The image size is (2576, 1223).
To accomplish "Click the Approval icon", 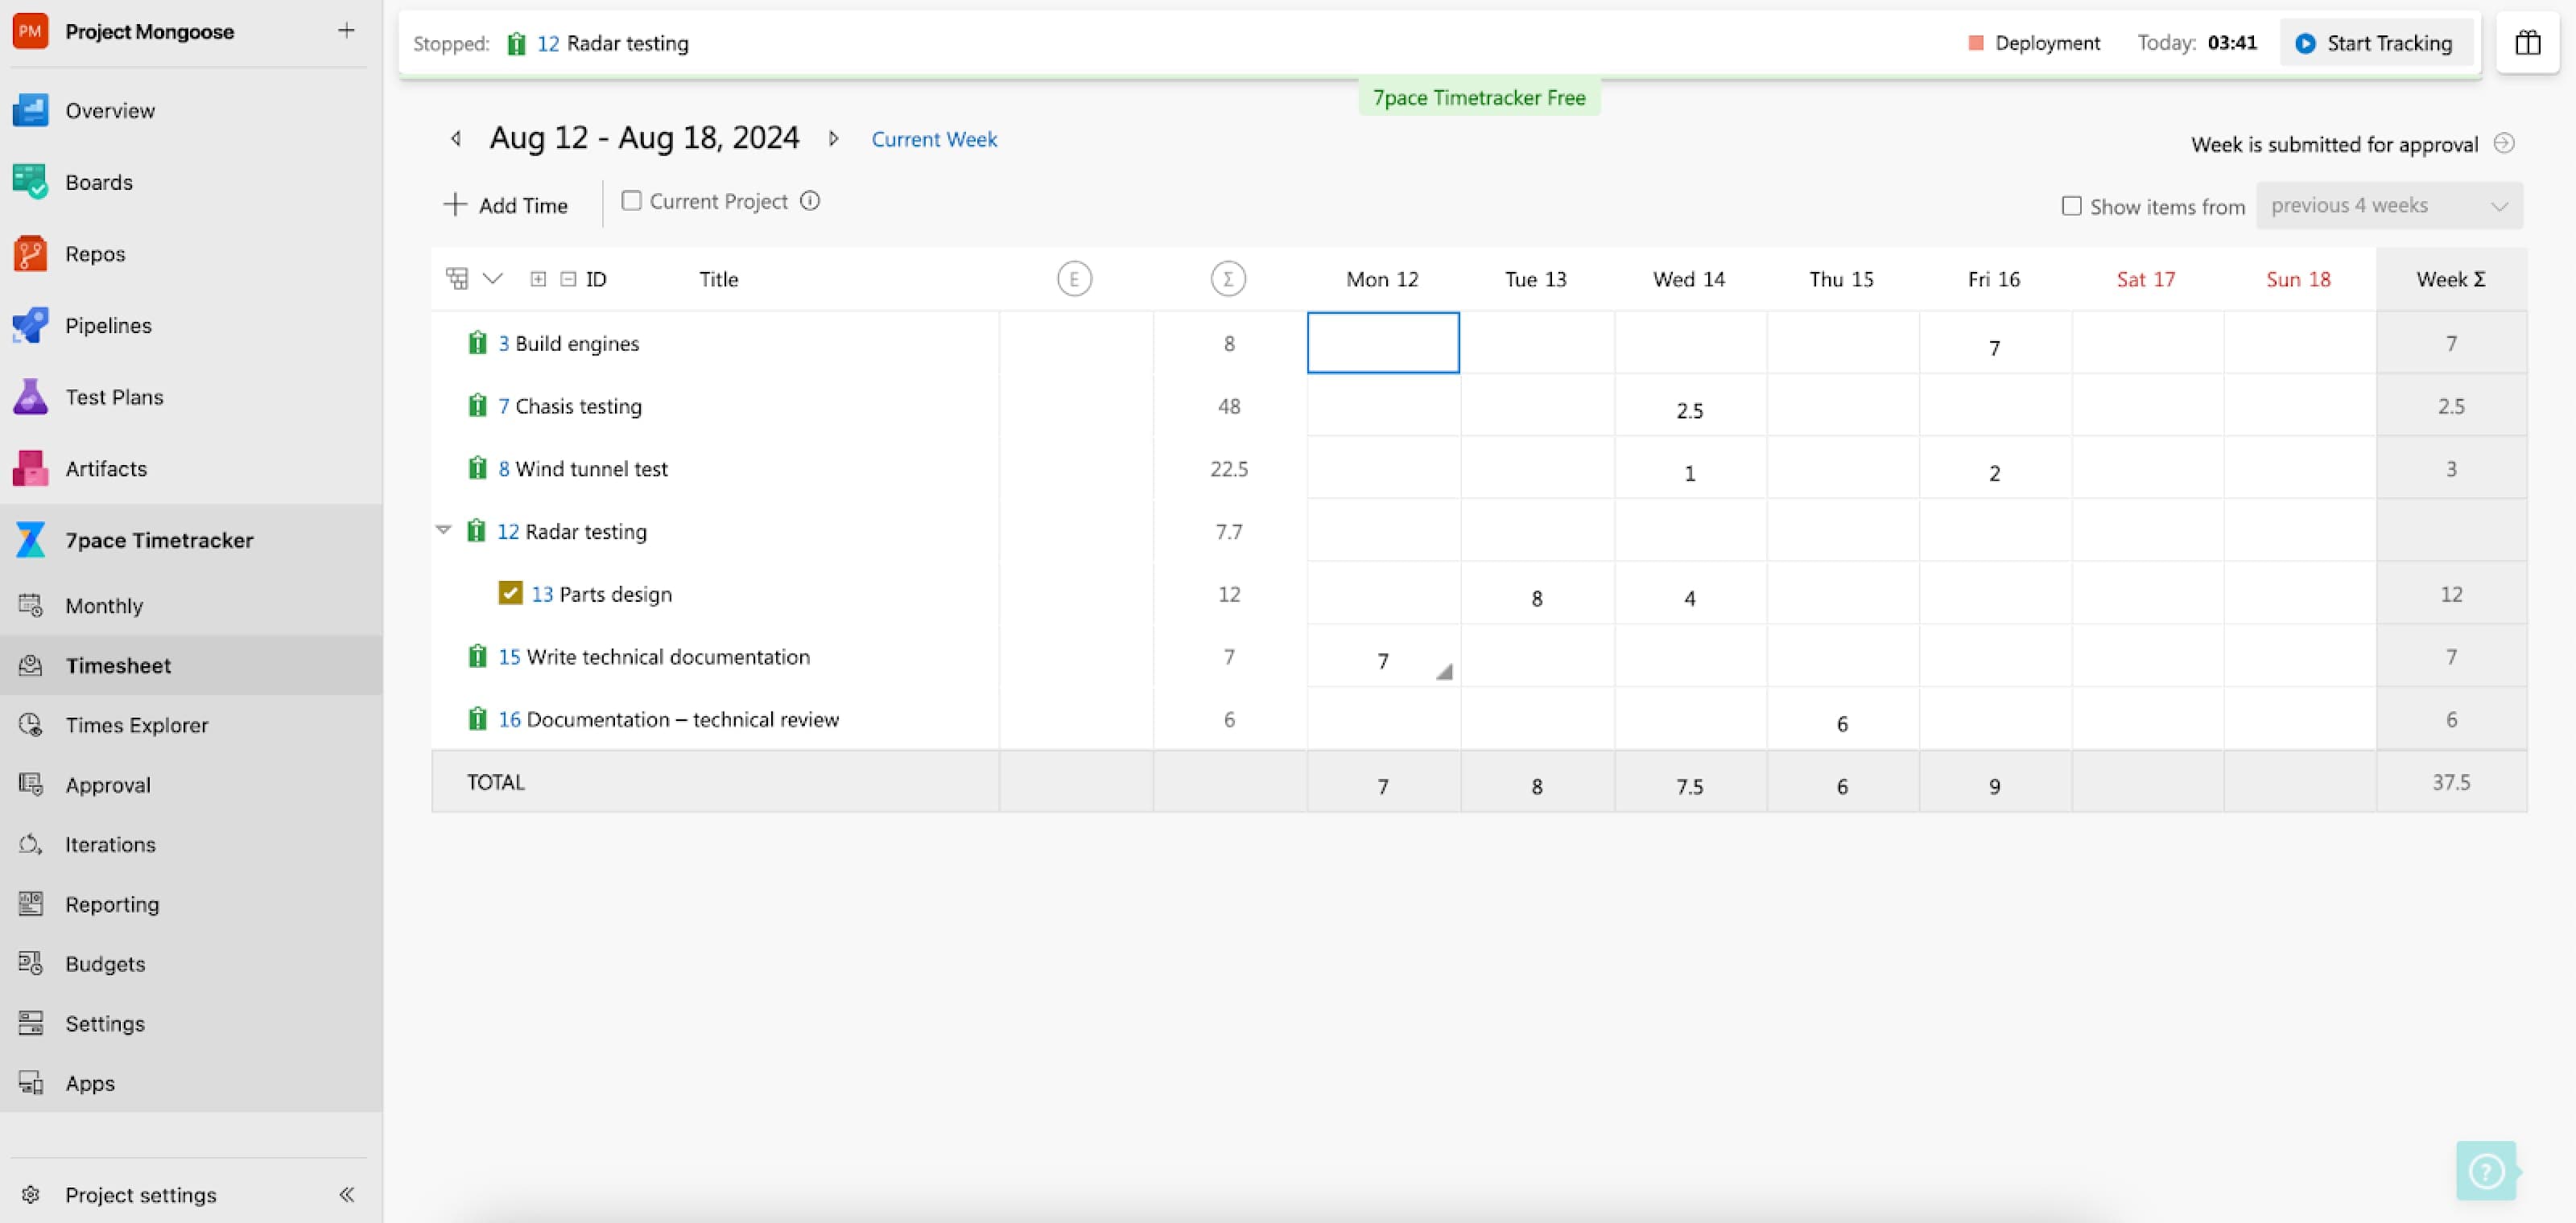I will [31, 784].
